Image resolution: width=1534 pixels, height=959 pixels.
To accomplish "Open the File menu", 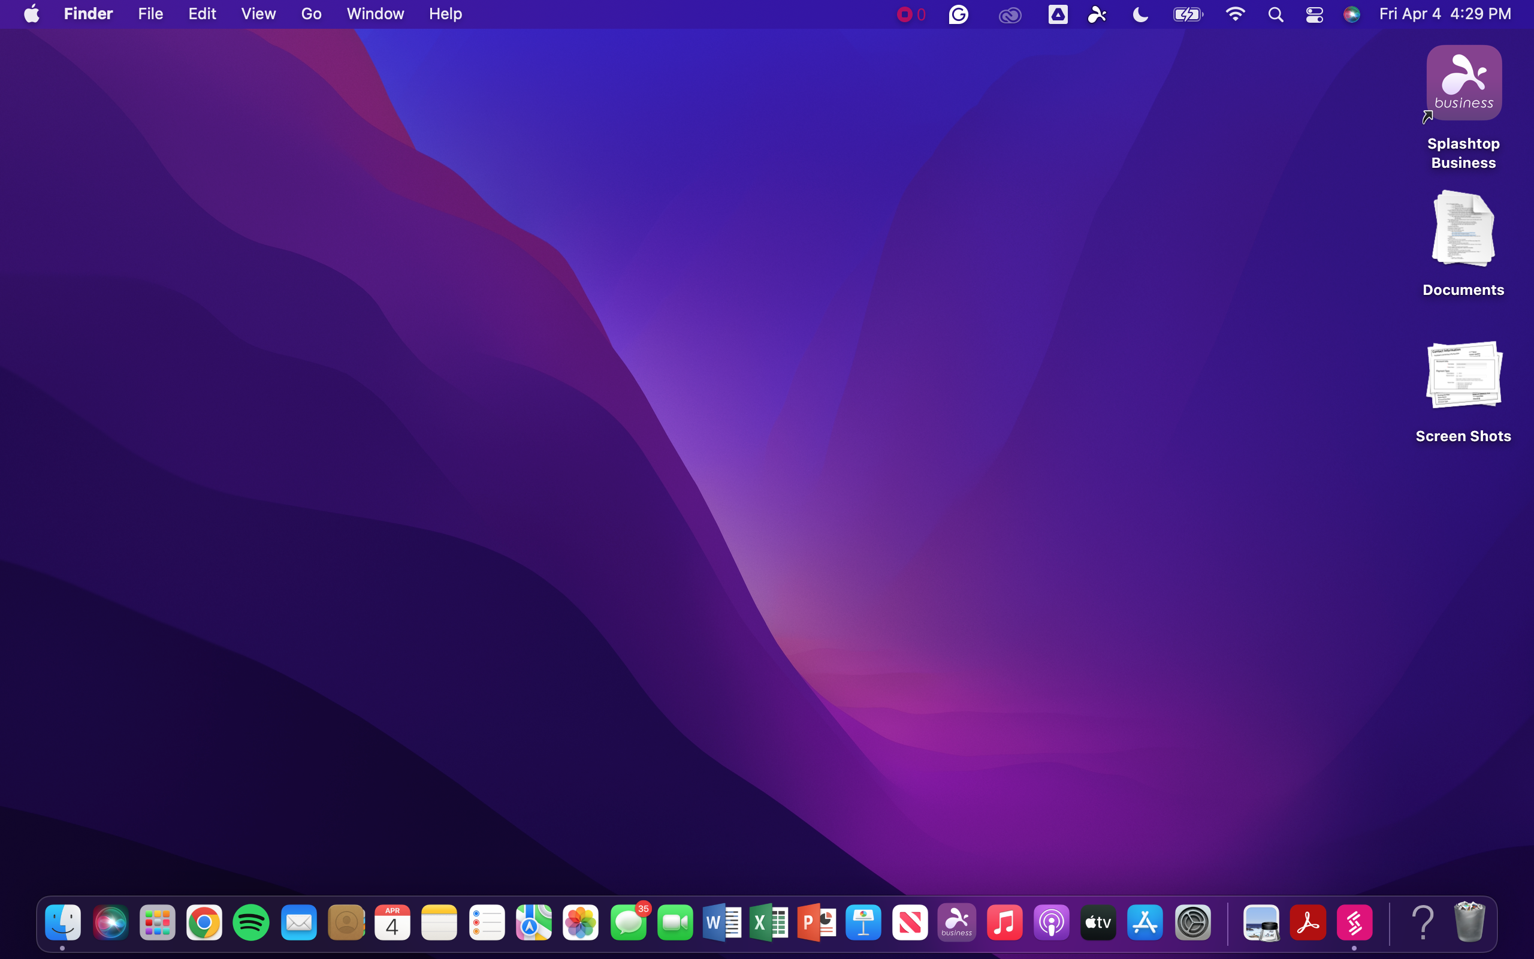I will pyautogui.click(x=150, y=14).
